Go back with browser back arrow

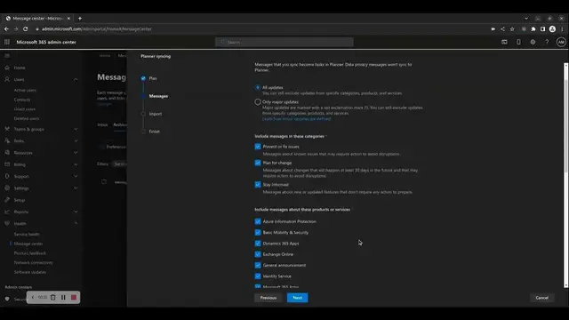6,29
